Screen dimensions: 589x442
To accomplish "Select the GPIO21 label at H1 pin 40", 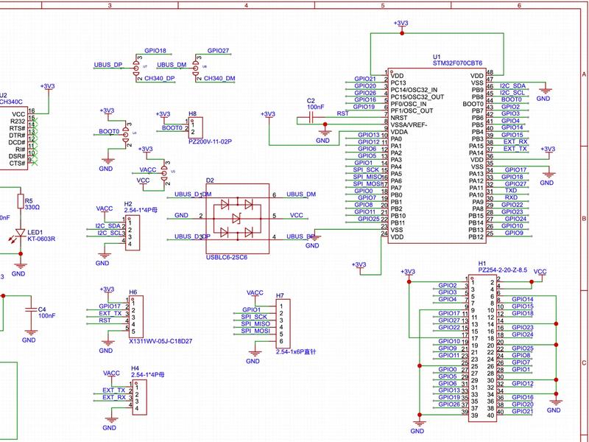I will coord(523,411).
